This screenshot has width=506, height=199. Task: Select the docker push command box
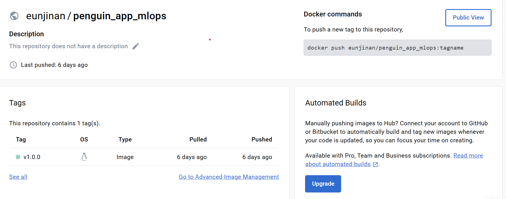pos(397,48)
